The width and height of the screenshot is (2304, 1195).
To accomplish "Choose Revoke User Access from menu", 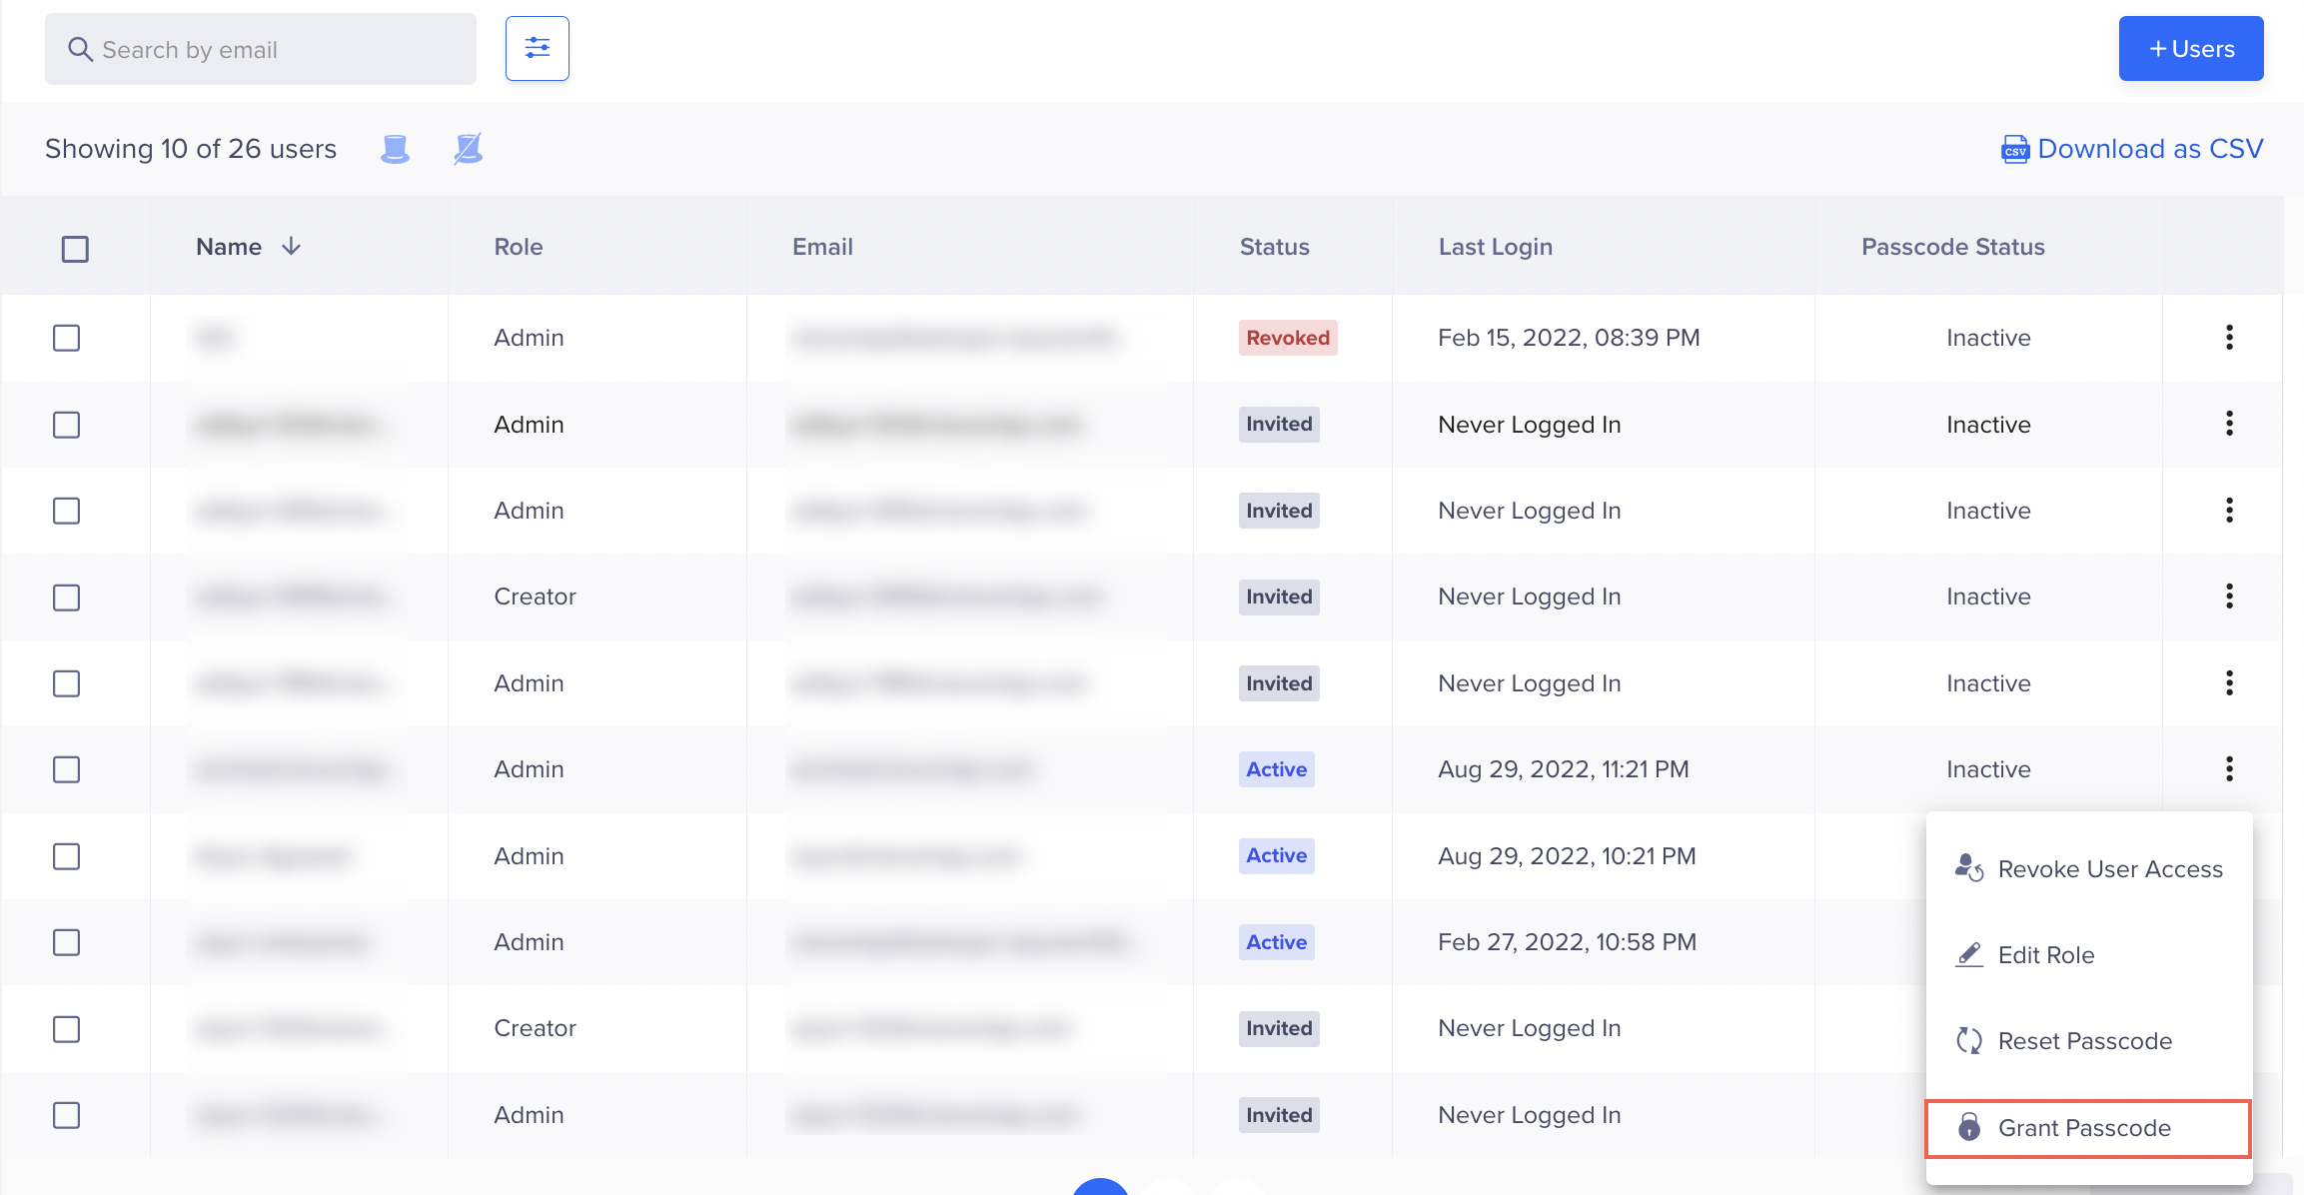I will tap(2109, 869).
